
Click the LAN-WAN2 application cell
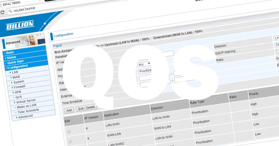pyautogui.click(x=116, y=144)
